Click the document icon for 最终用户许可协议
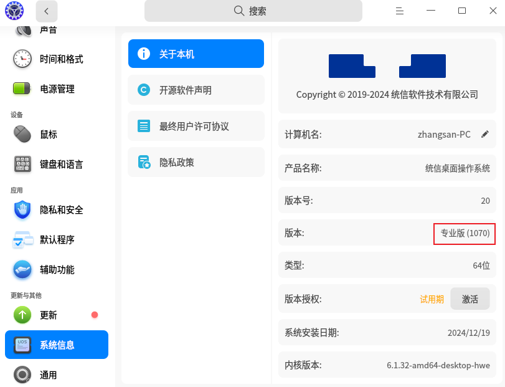The height and width of the screenshot is (387, 505). point(144,126)
